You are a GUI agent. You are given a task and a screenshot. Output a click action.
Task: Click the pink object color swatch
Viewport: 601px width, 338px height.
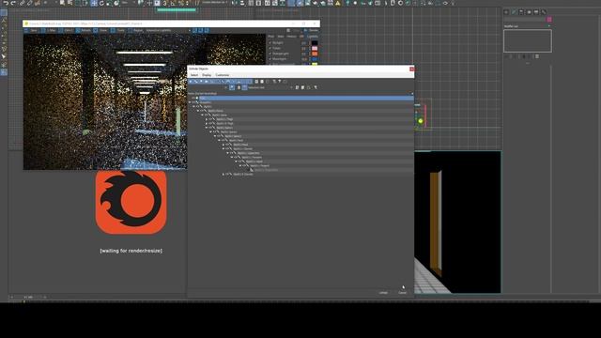549,19
